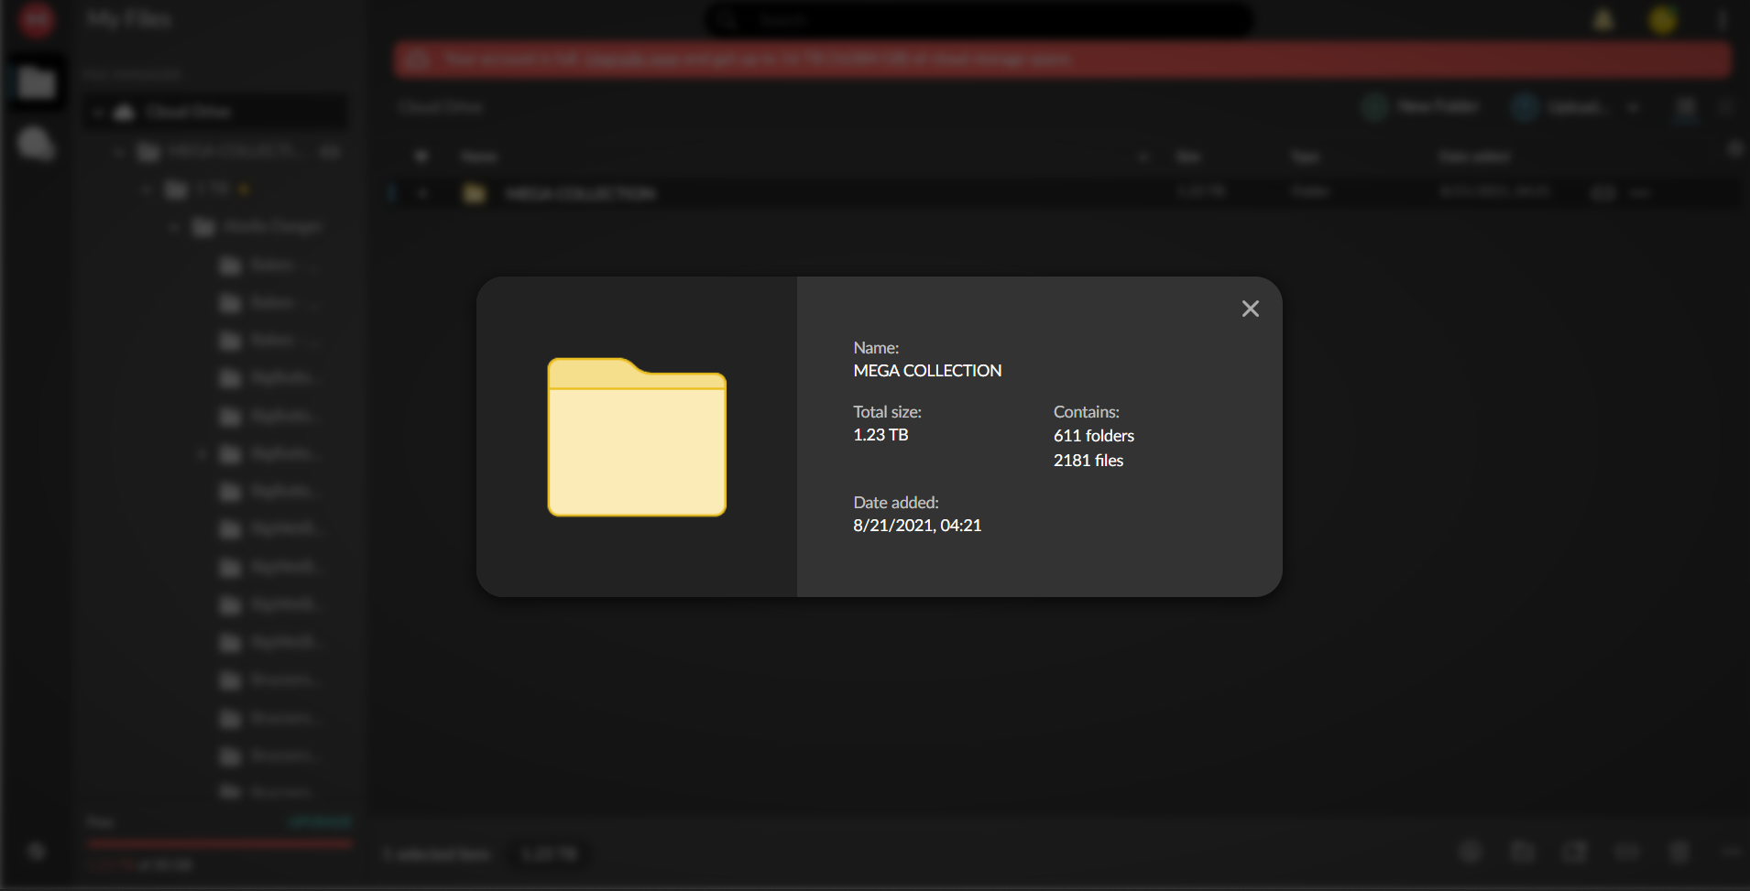This screenshot has width=1750, height=891.
Task: Open the chat icon in the left rail
Action: [37, 144]
